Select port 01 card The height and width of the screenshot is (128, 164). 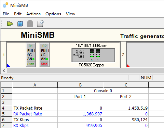coord(31,55)
